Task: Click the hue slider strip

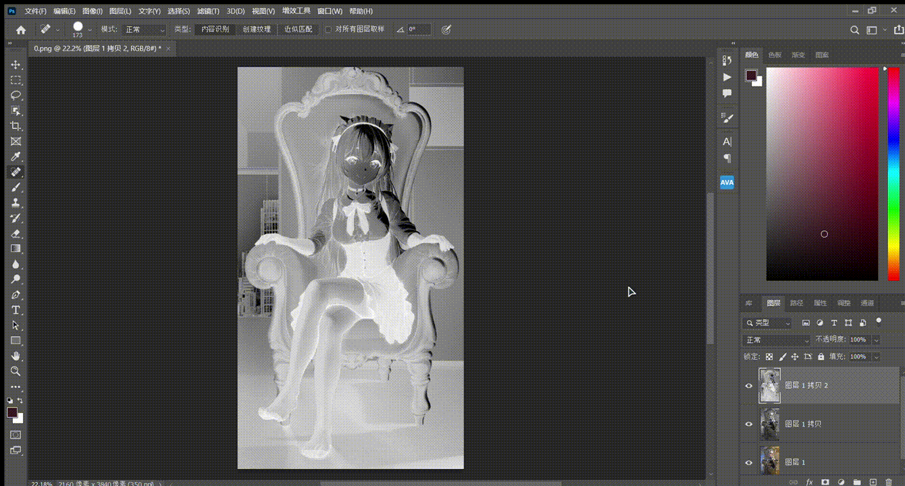Action: (893, 174)
